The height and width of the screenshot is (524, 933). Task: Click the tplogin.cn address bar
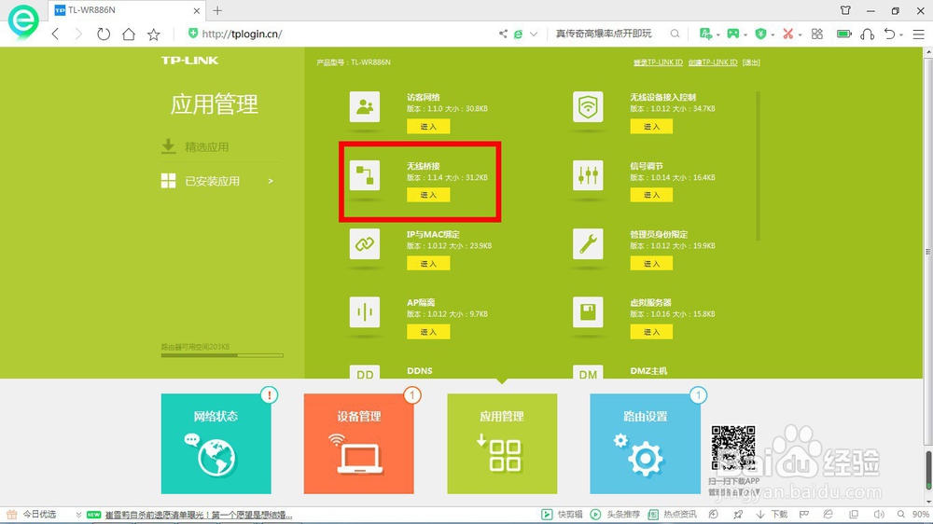point(340,34)
